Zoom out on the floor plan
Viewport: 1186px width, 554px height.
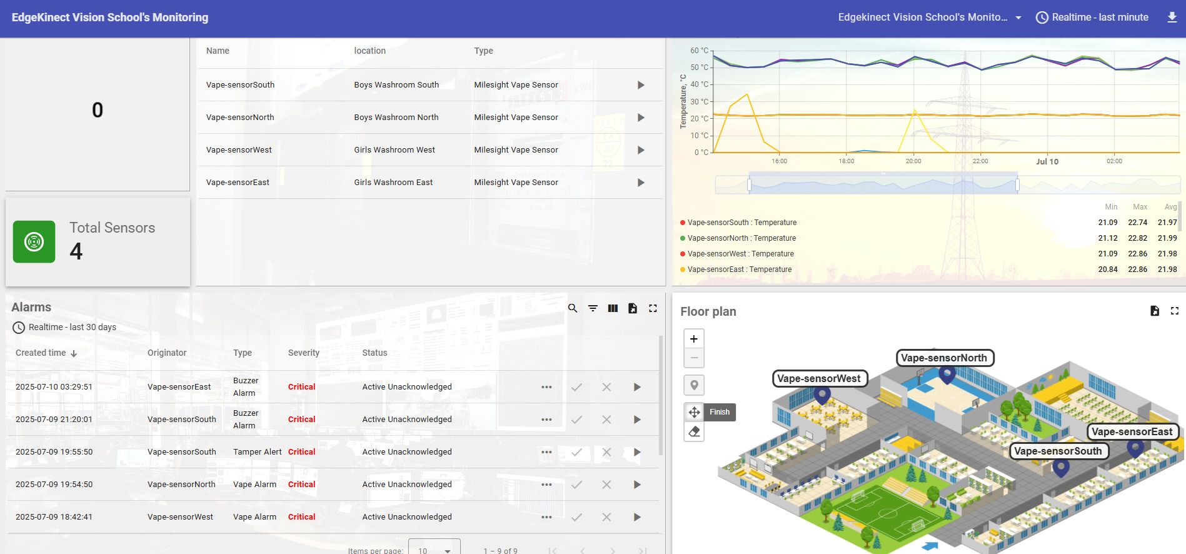point(694,358)
